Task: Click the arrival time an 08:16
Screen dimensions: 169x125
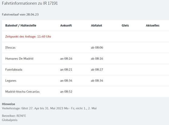Action: (x=66, y=59)
